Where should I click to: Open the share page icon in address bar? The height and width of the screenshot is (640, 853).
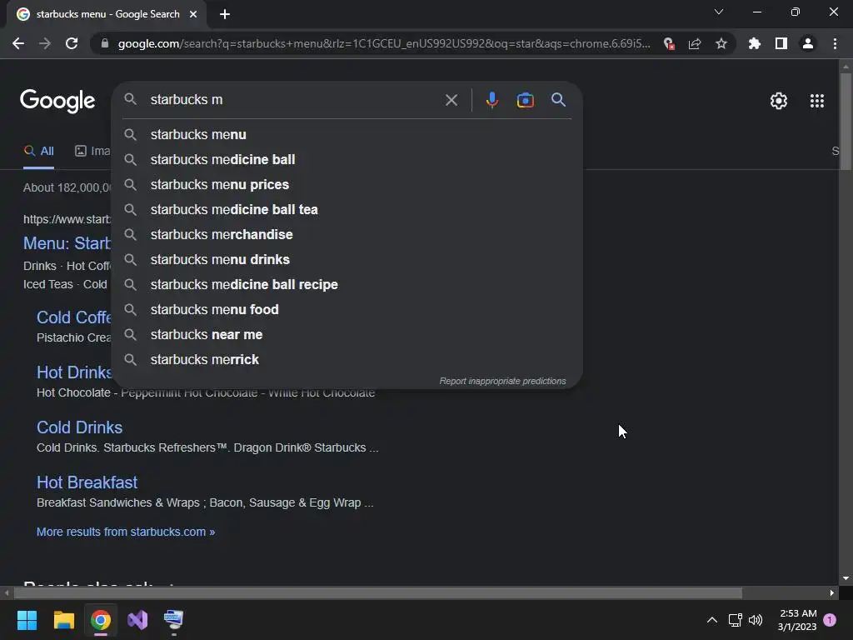pyautogui.click(x=695, y=43)
